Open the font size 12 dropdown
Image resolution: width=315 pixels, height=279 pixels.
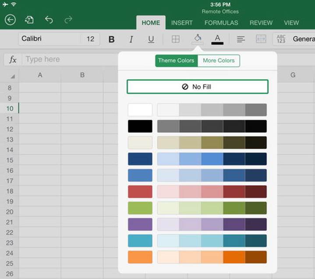pos(90,39)
